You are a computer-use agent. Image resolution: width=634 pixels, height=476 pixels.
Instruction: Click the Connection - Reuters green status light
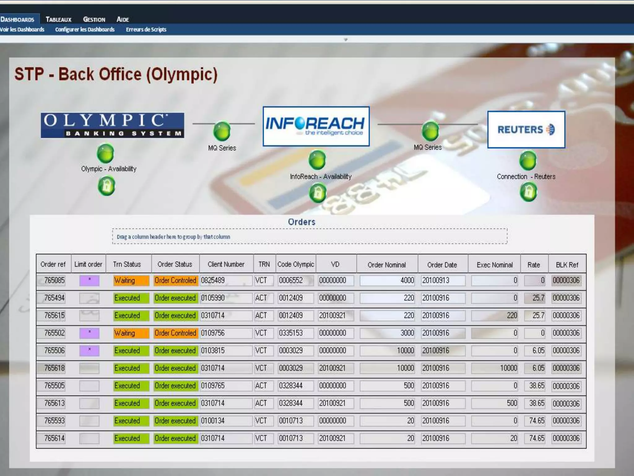pyautogui.click(x=528, y=160)
